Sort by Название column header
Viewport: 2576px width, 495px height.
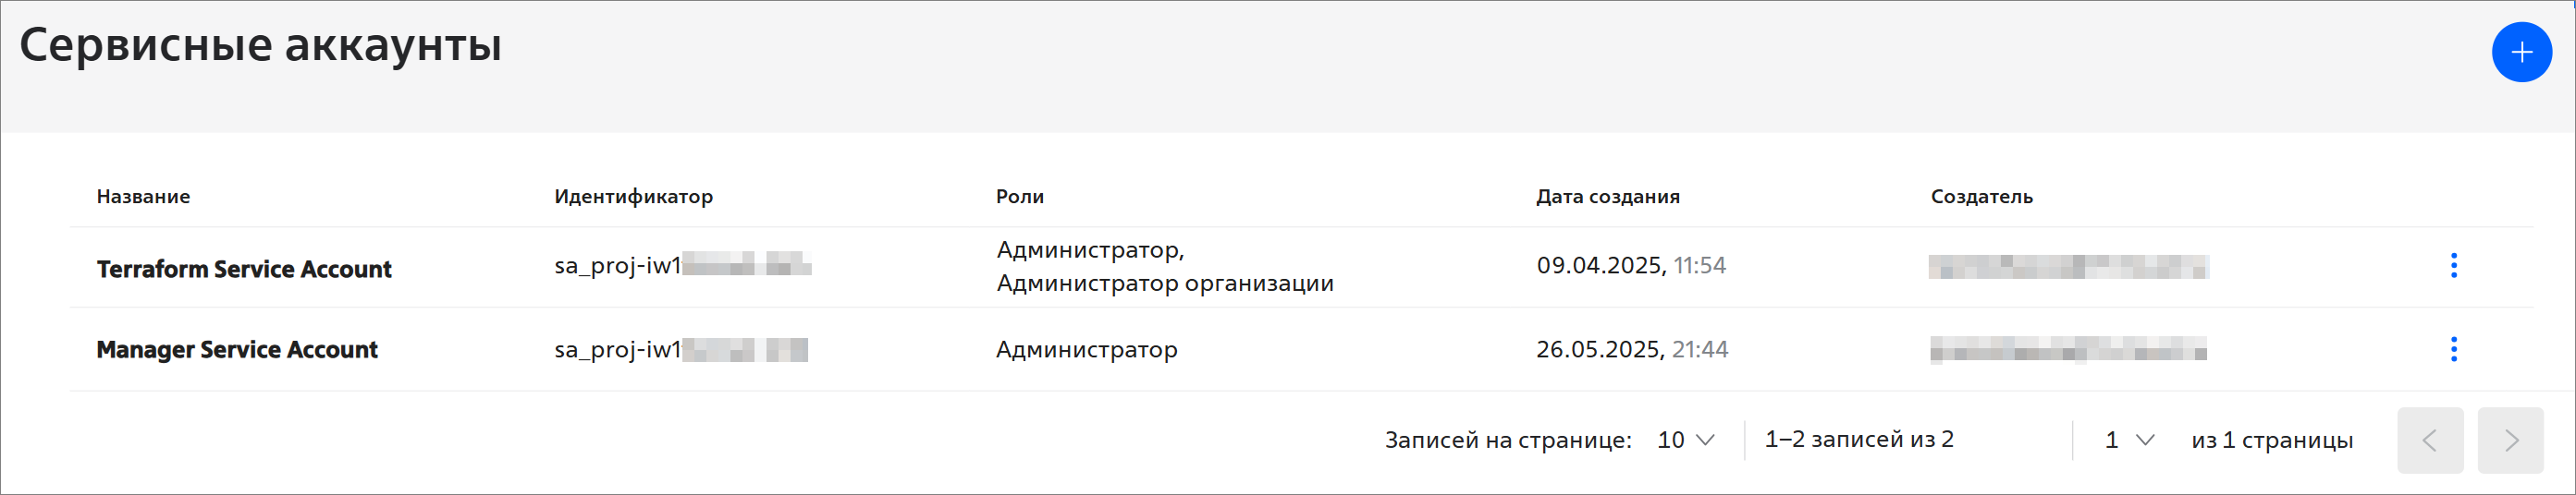[143, 197]
